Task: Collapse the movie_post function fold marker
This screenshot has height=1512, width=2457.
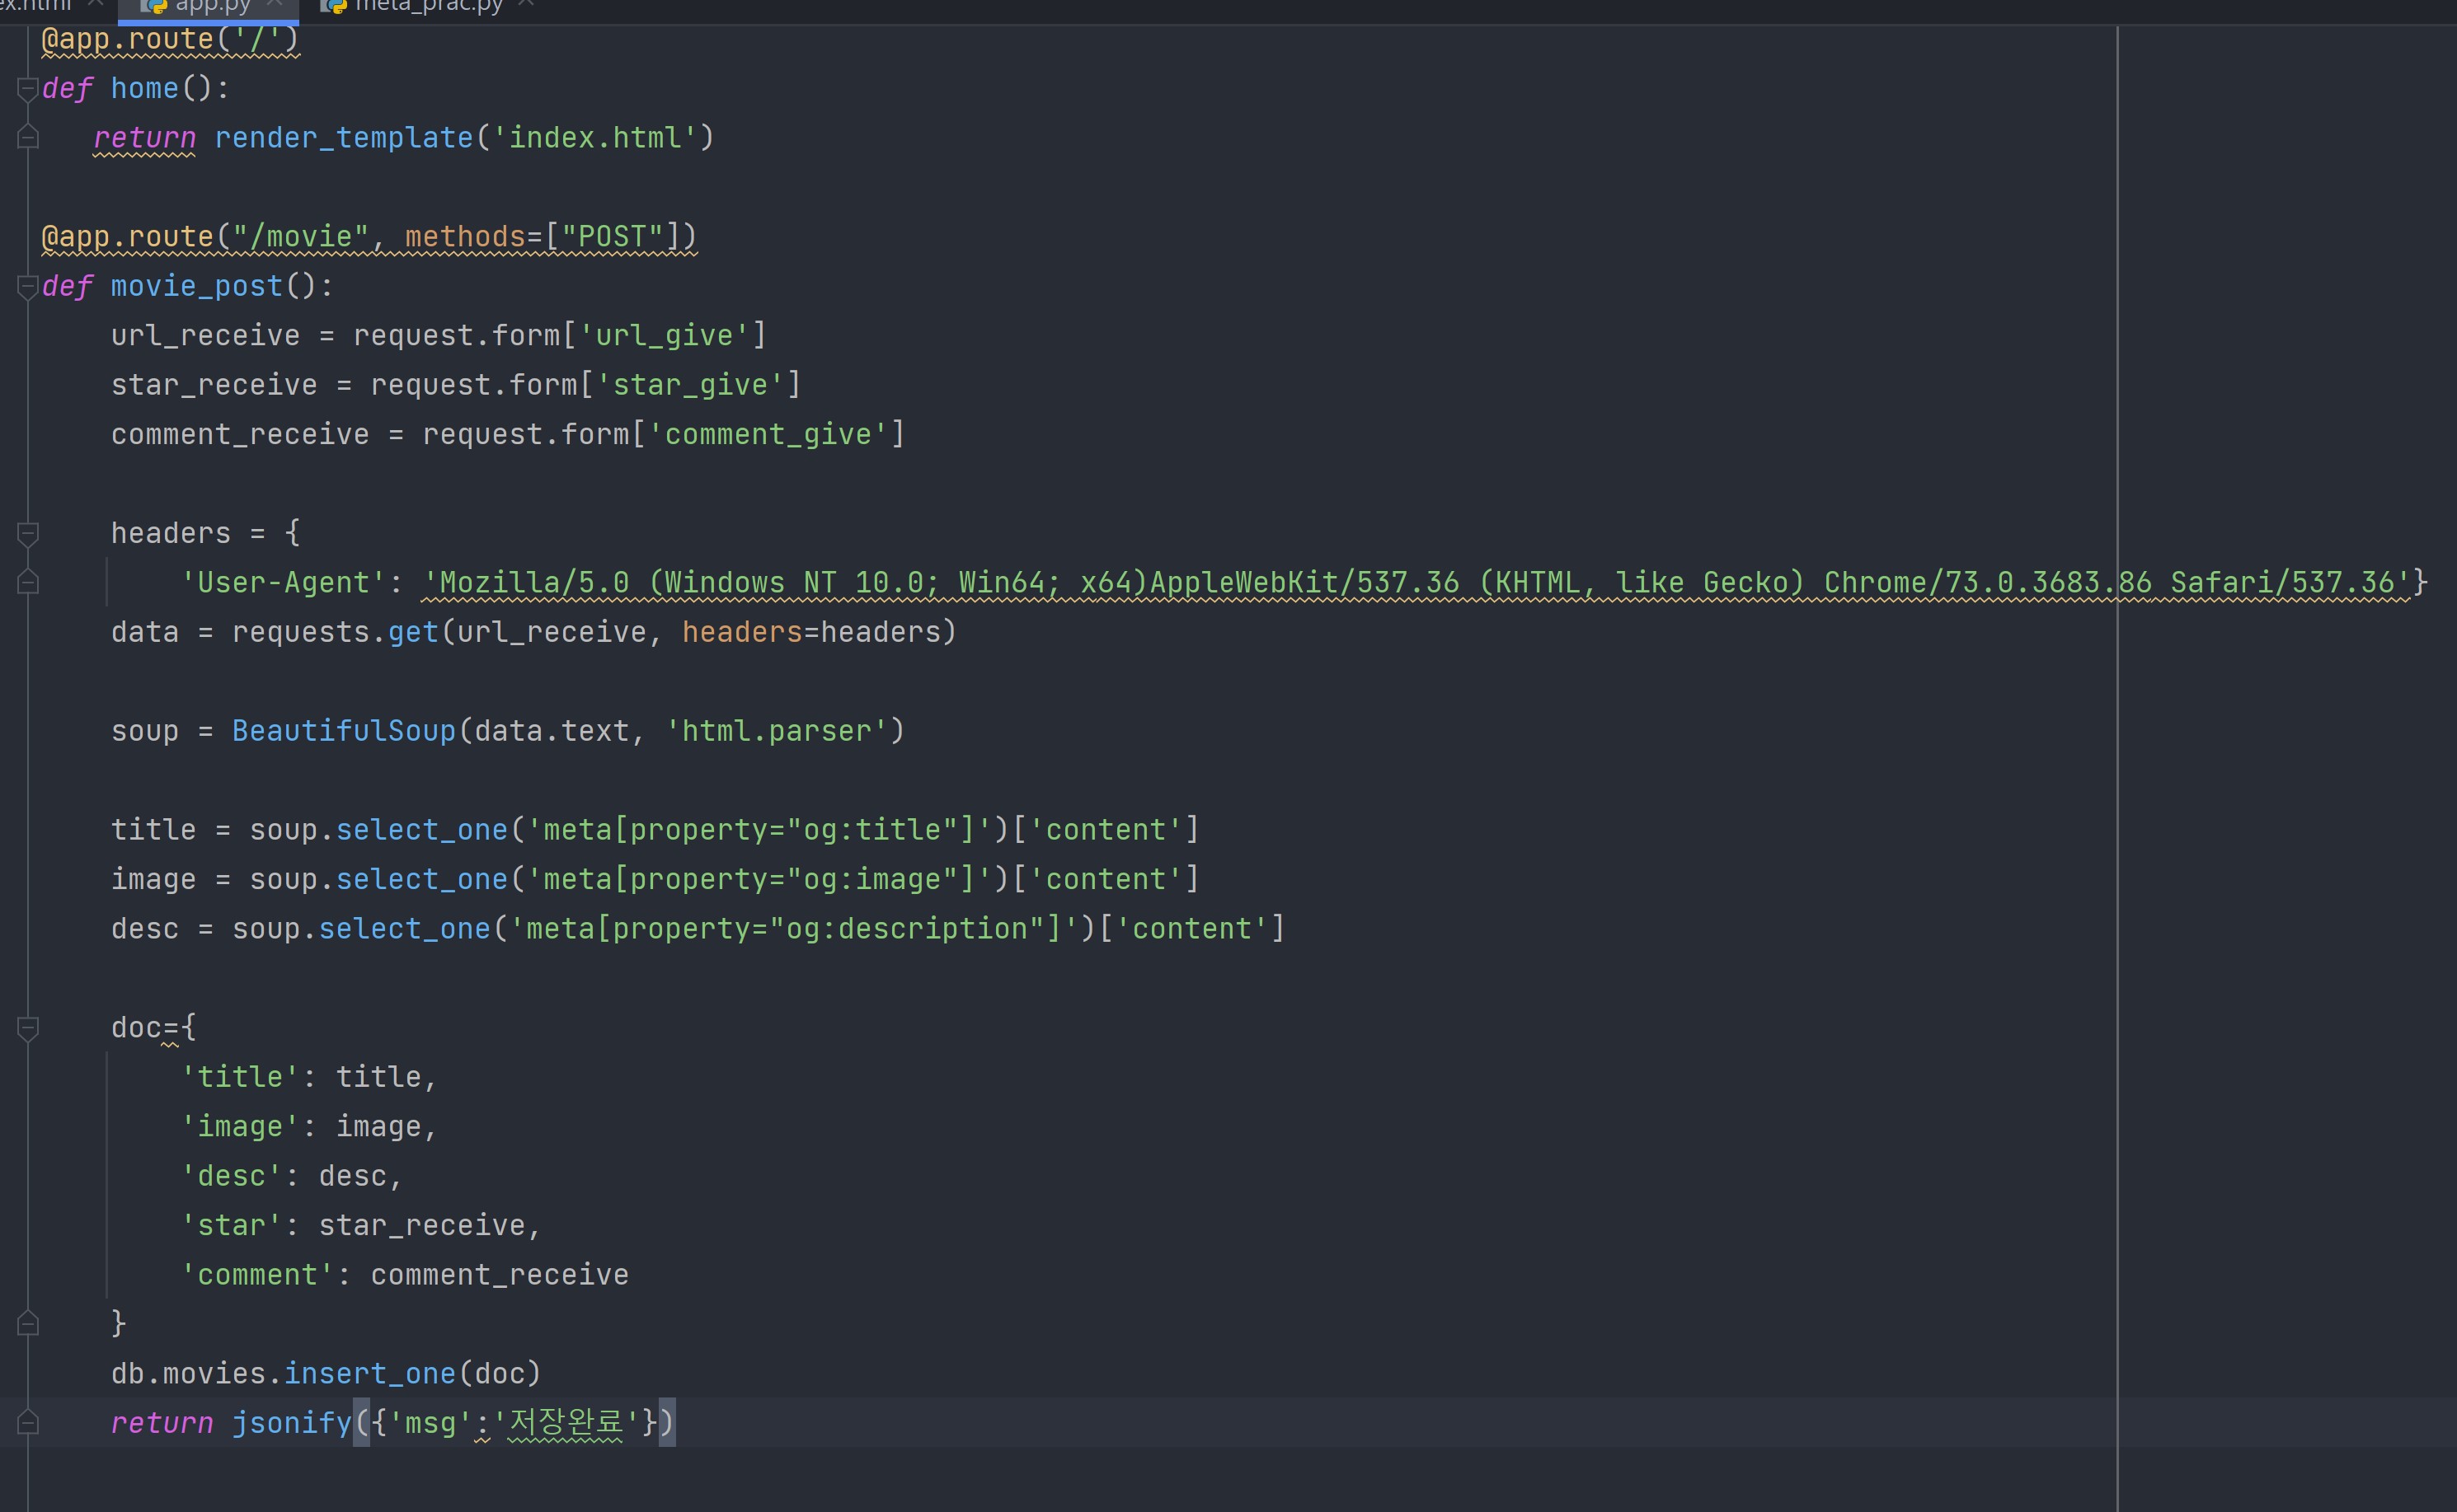Action: click(28, 287)
